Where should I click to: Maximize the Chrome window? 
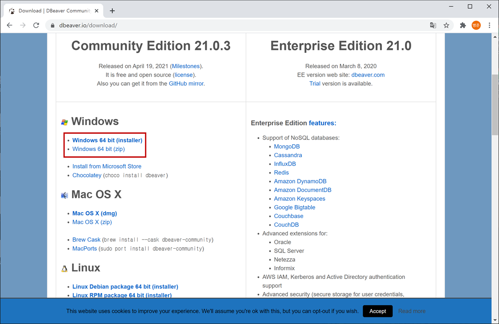(x=470, y=6)
